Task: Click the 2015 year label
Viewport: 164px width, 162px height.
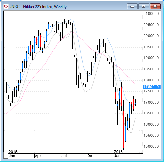Action: tap(13, 152)
